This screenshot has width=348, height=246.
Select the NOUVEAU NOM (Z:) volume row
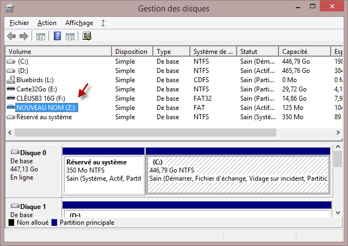pyautogui.click(x=47, y=108)
